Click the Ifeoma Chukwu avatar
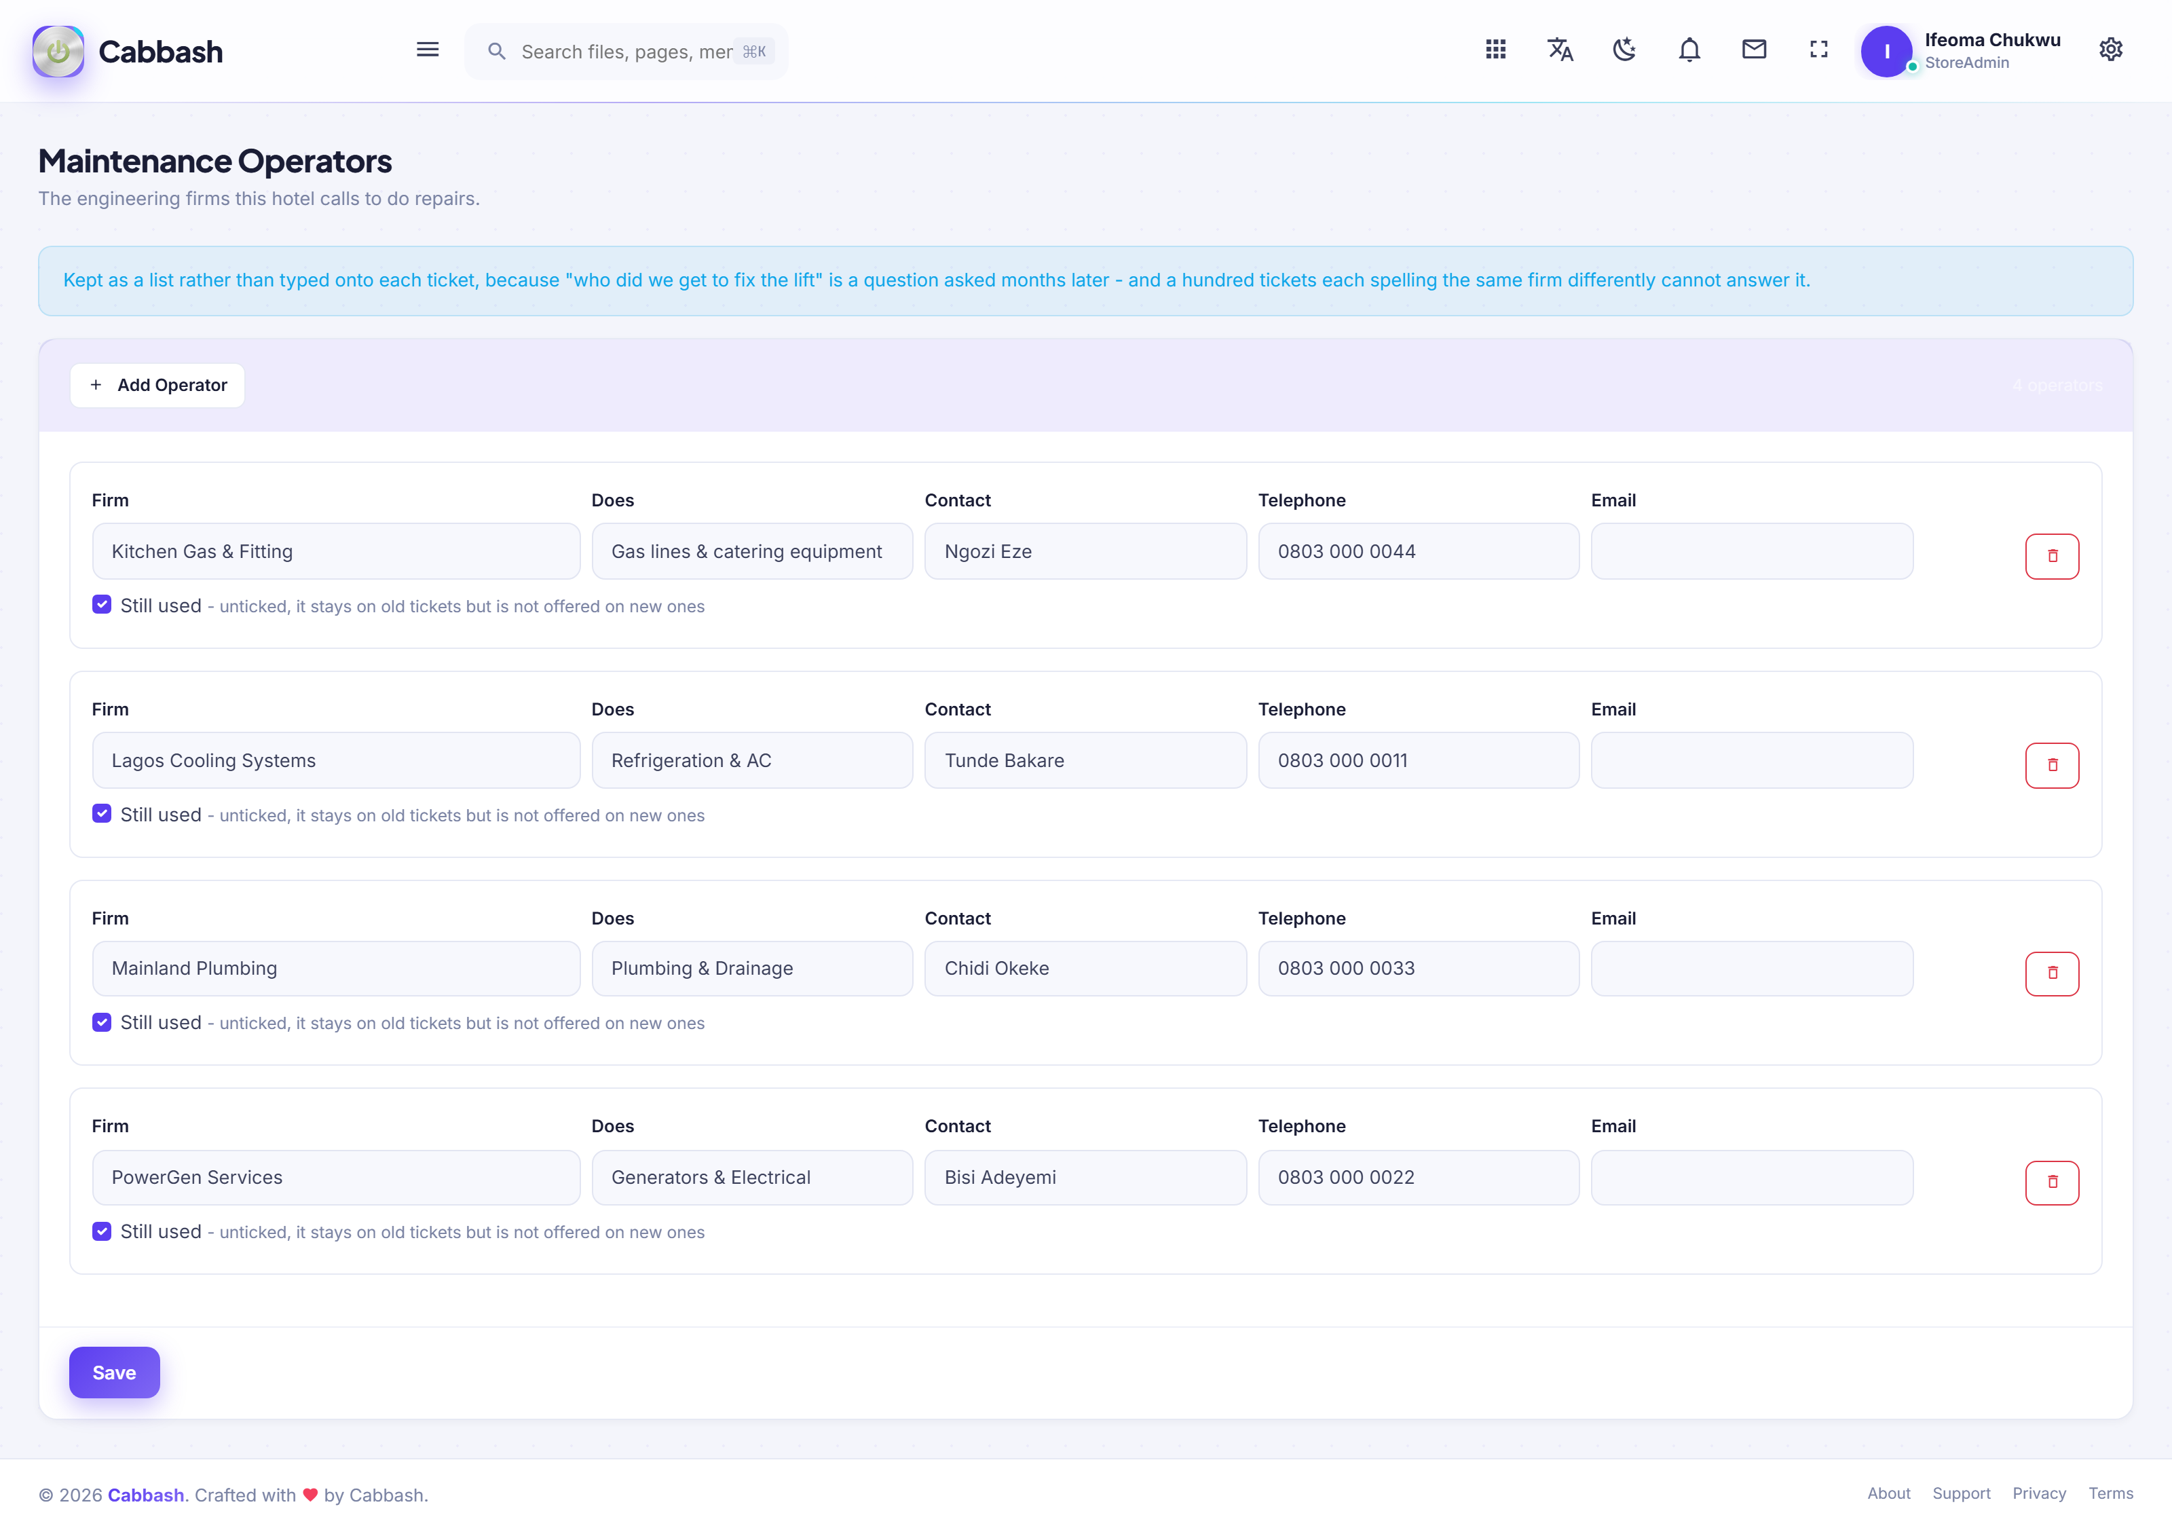 [x=1886, y=51]
